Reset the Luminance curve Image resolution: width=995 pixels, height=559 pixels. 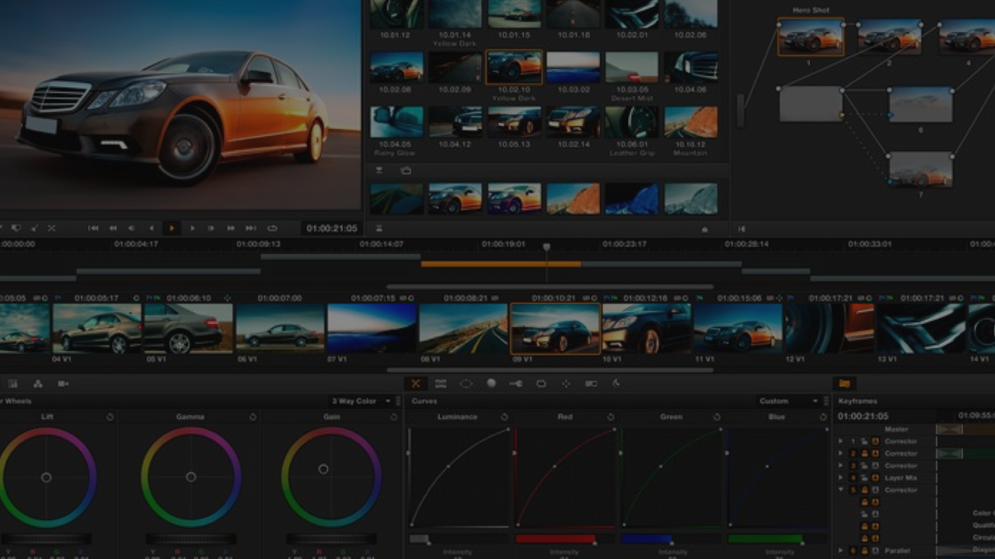point(504,417)
